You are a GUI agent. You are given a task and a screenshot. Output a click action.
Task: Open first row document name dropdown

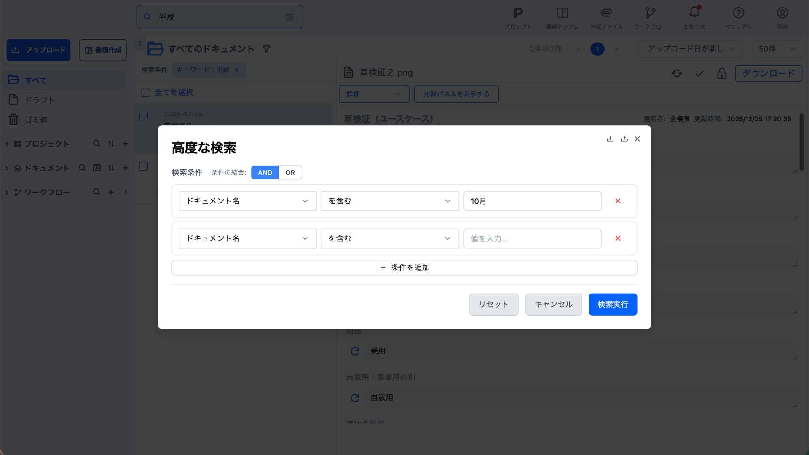coord(247,201)
